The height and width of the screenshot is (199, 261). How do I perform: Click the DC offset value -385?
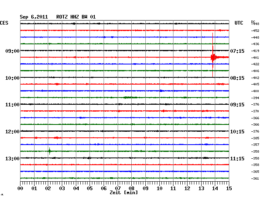(255, 138)
